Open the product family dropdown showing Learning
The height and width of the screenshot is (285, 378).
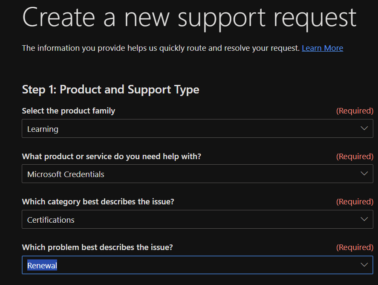click(197, 128)
